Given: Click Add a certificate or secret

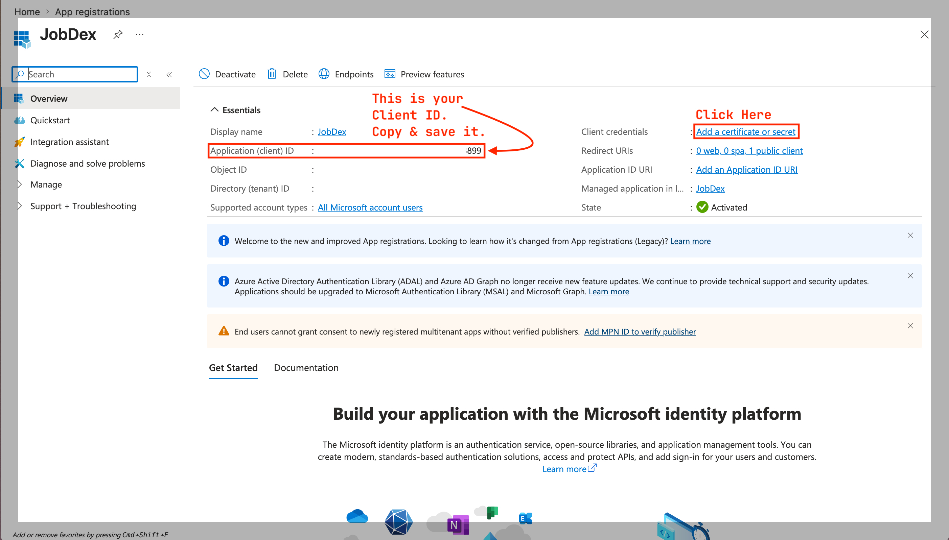Looking at the screenshot, I should click(x=746, y=132).
